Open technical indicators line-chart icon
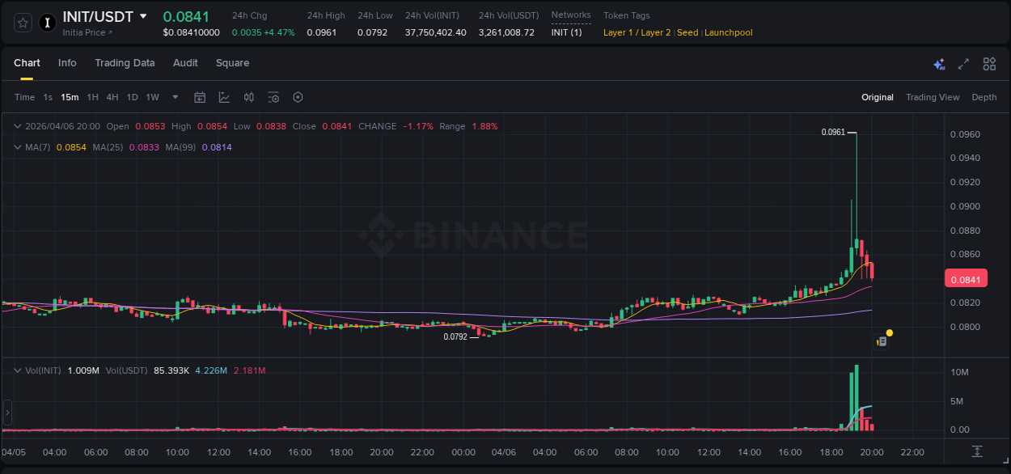1011x474 pixels. coord(224,97)
